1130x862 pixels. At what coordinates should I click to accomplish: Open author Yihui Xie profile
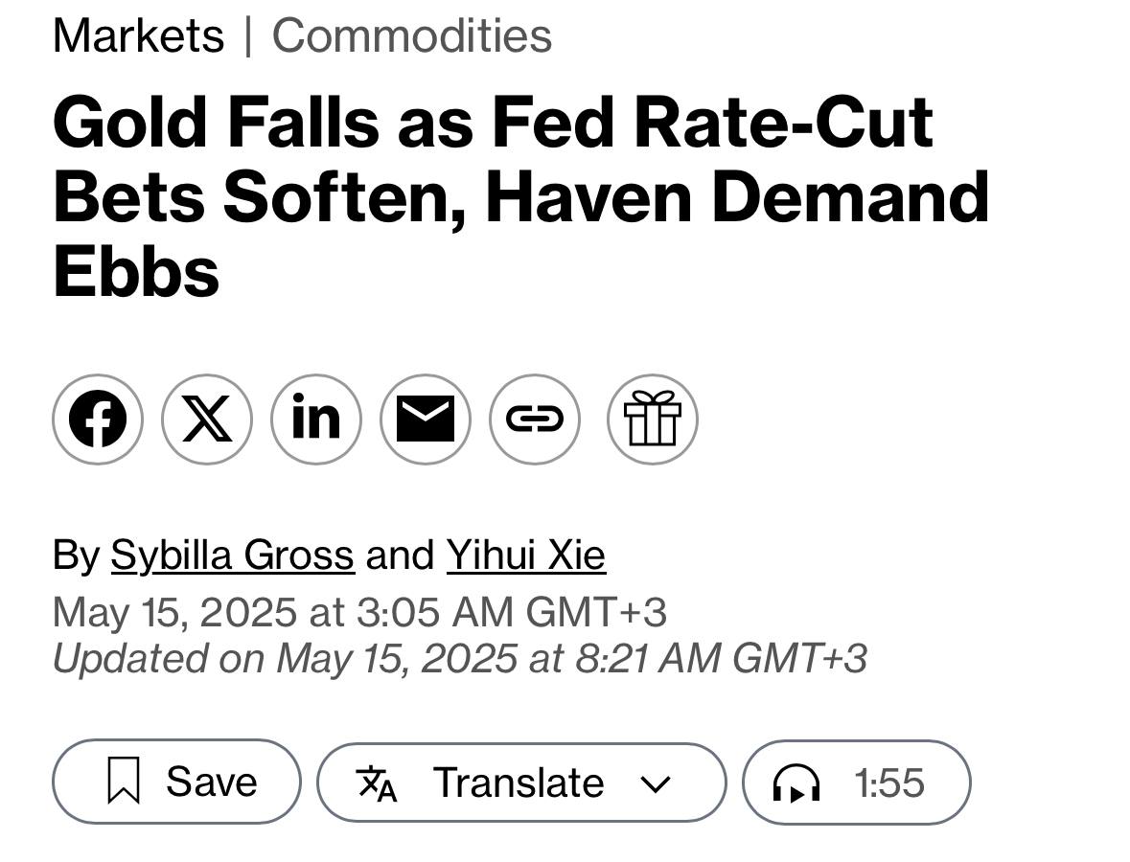(x=526, y=556)
